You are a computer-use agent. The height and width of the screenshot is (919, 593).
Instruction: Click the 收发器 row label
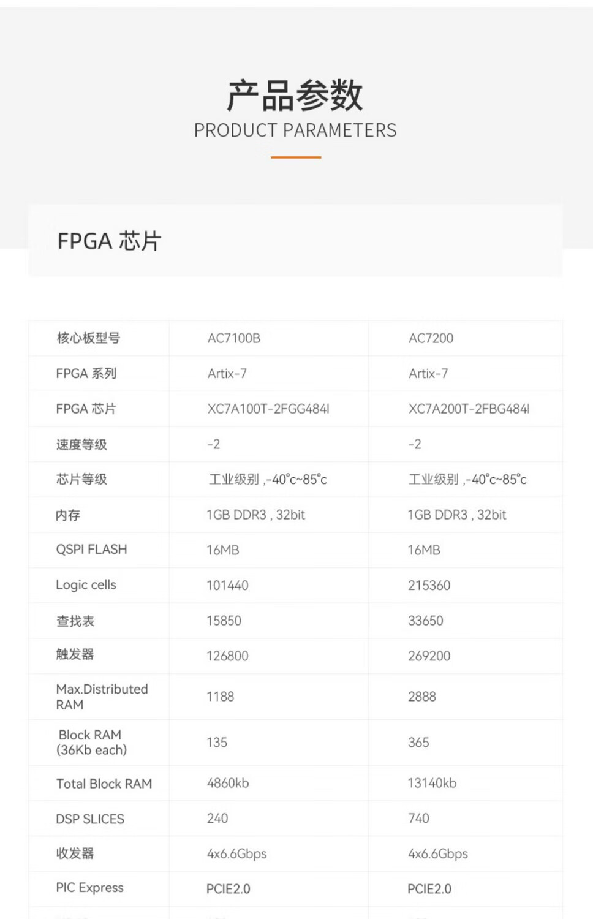75,853
